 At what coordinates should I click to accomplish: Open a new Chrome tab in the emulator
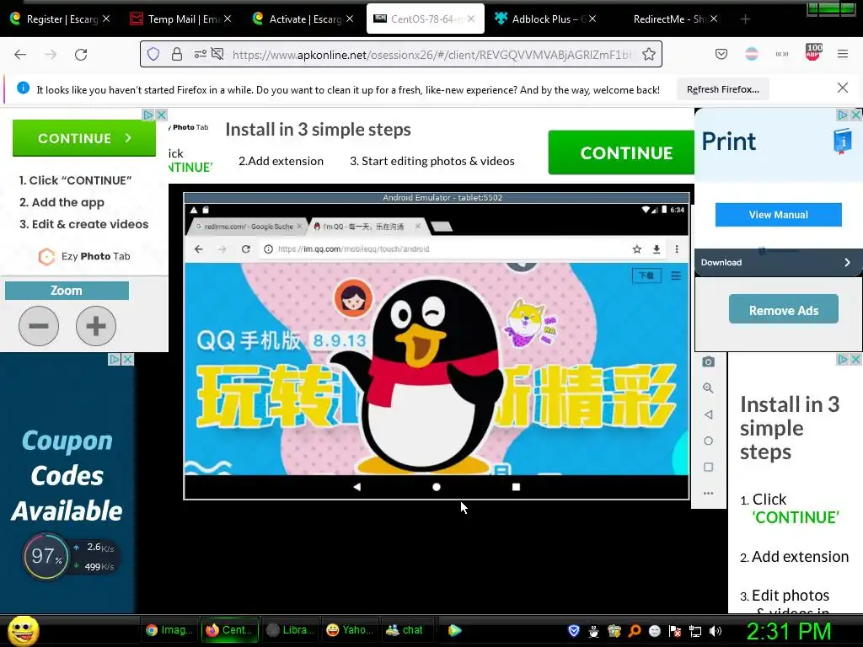(x=442, y=226)
